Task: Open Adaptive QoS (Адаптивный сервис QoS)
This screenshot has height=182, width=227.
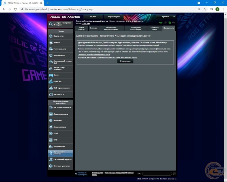Action: coord(60,62)
